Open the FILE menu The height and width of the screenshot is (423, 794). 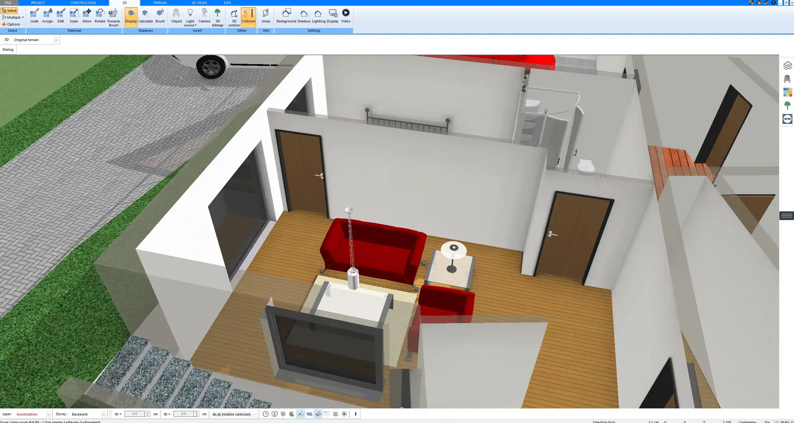8,2
